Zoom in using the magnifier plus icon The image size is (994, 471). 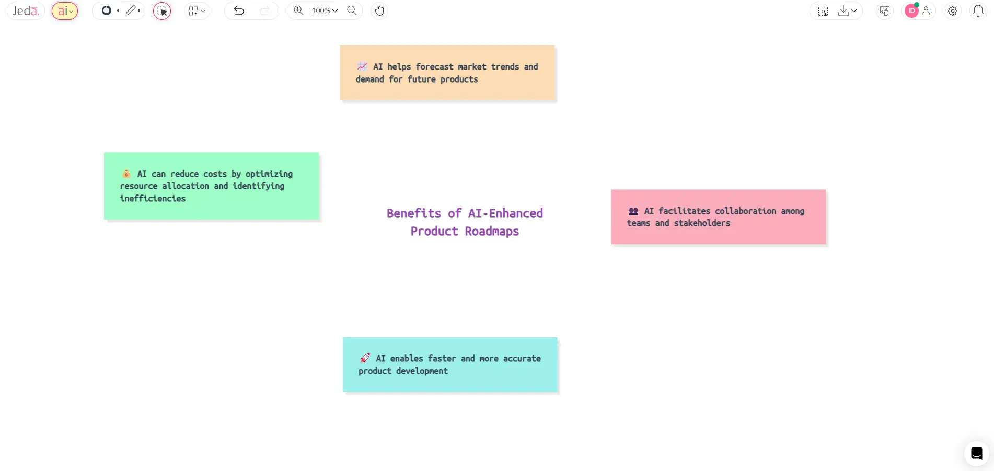coord(298,10)
